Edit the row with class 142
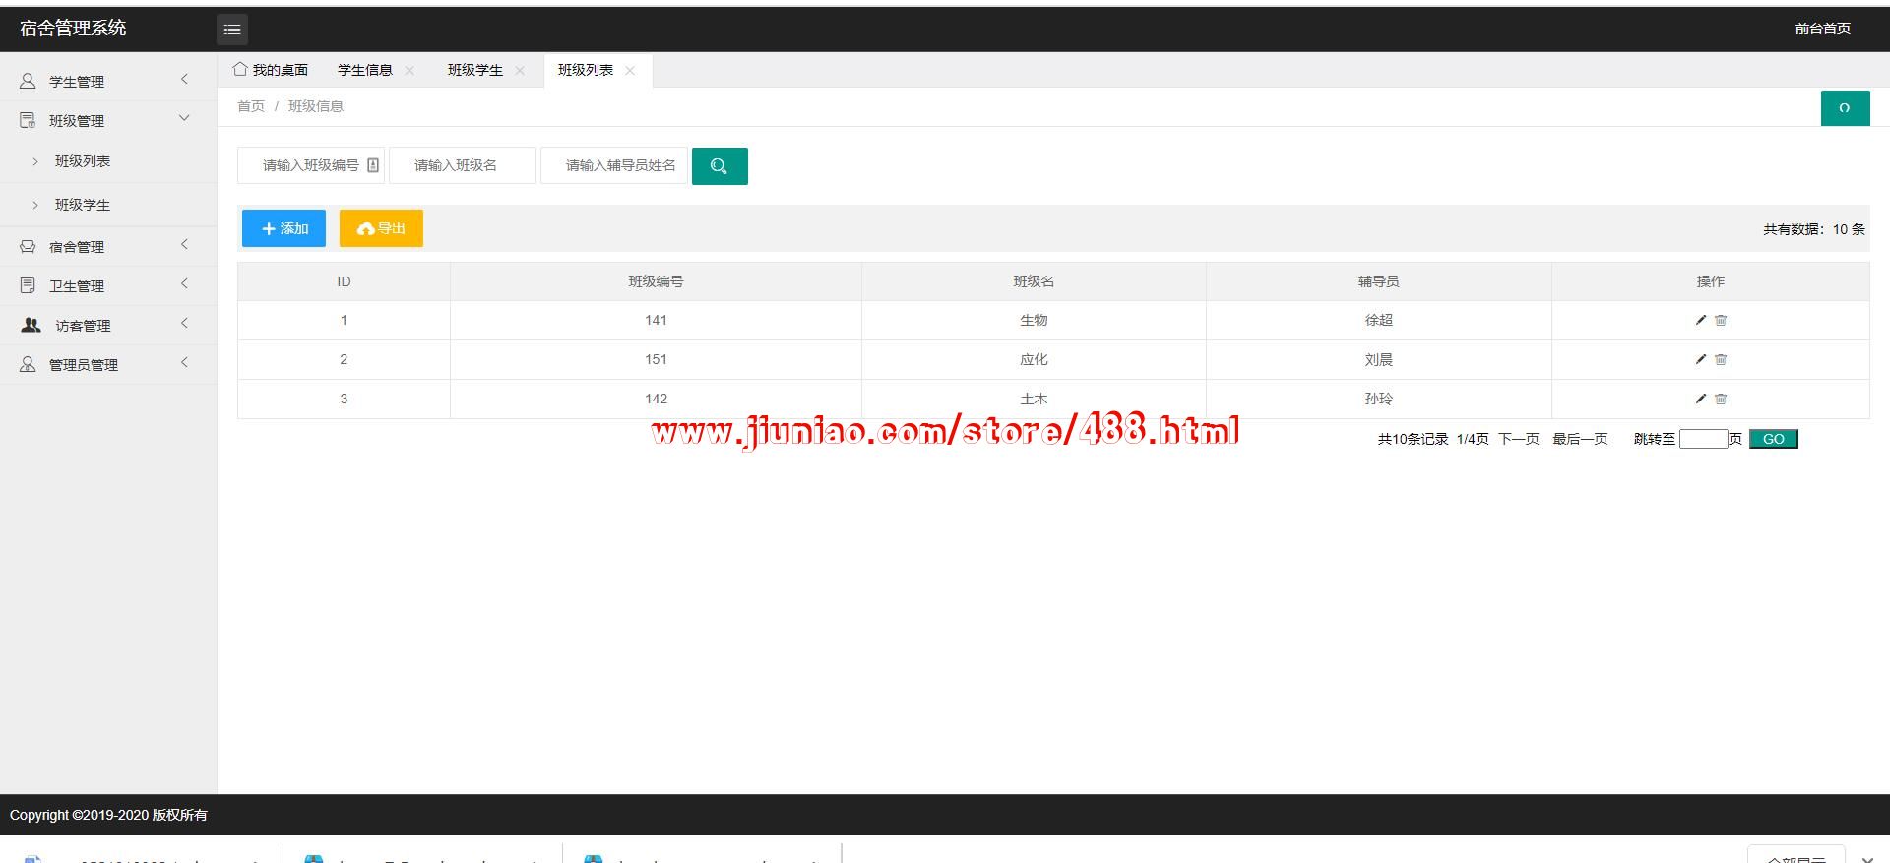The height and width of the screenshot is (863, 1890). 1700,399
